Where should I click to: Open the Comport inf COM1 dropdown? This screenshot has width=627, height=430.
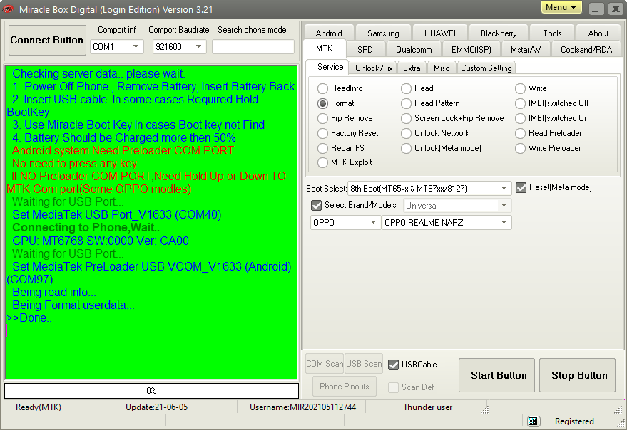pyautogui.click(x=116, y=47)
